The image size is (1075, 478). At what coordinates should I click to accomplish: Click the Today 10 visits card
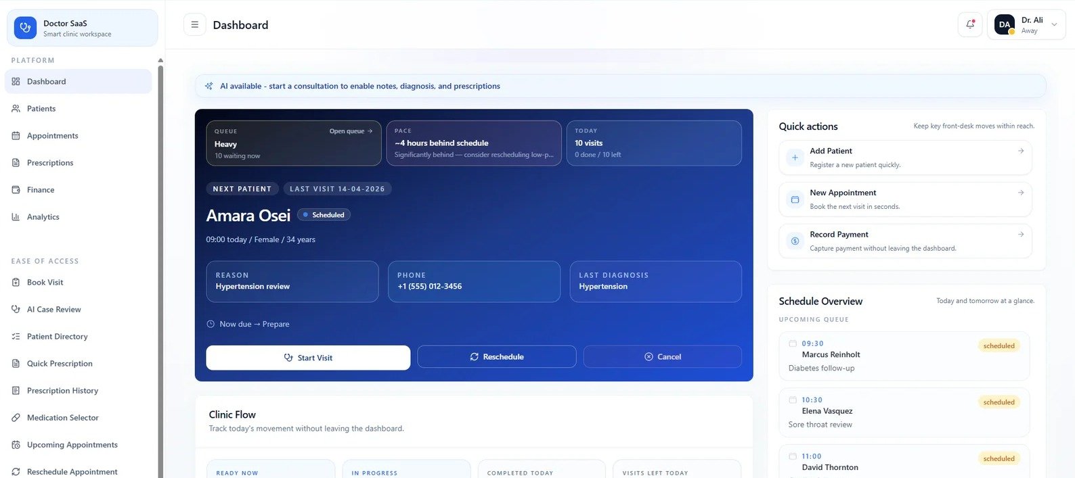pos(654,143)
